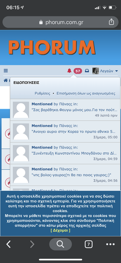
Task: Tap the red notifications bell icon
Action: (69, 71)
